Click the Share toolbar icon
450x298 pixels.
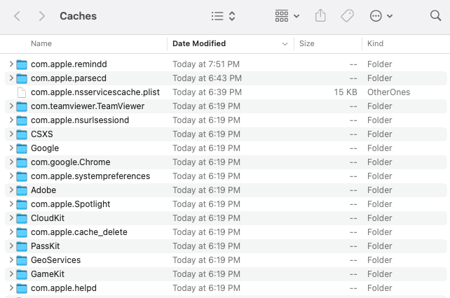(x=320, y=15)
